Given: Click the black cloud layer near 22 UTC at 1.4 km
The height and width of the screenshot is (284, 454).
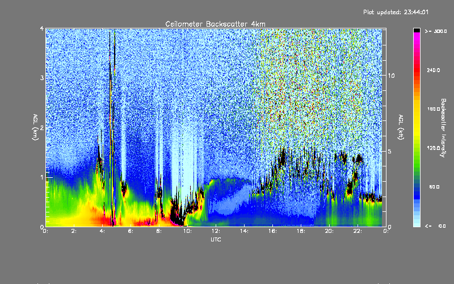Looking at the screenshot, I should click(359, 158).
